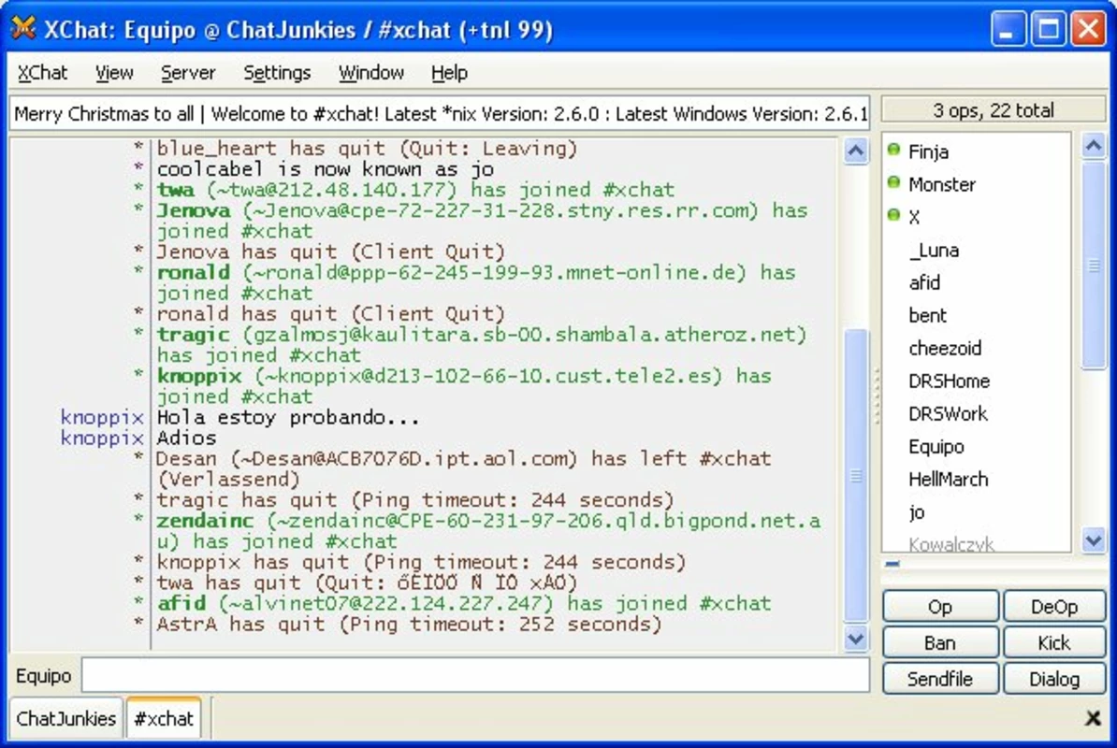Click 'AstrA has quit' line
This screenshot has width=1117, height=748.
coord(409,625)
